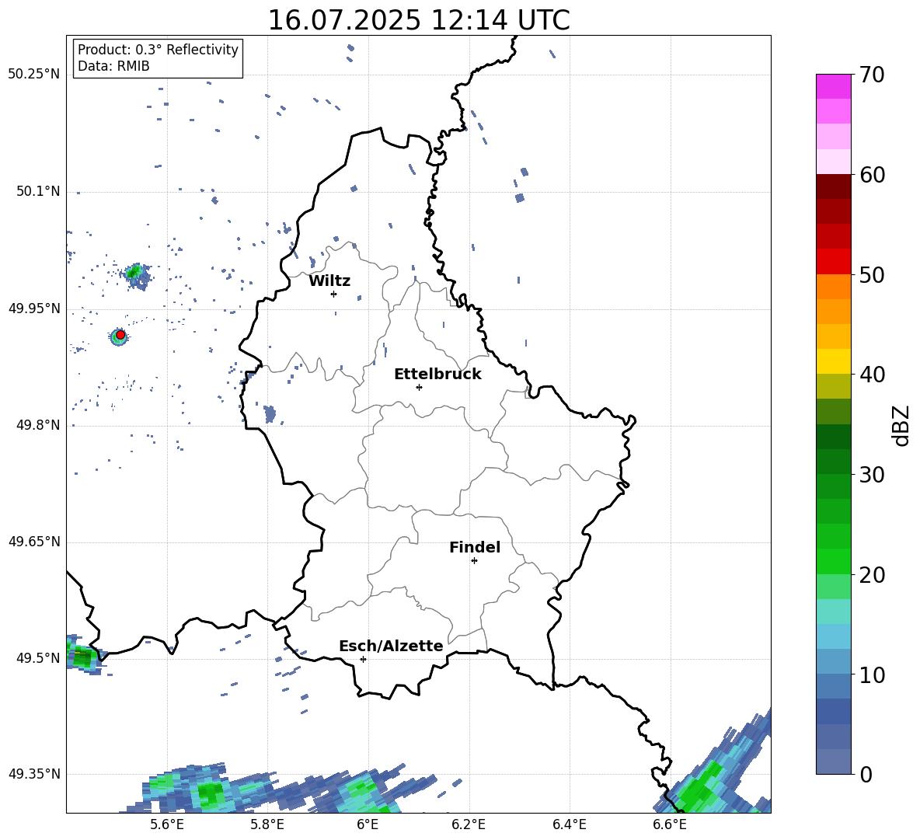Select the Wiltz station cross marker
This screenshot has width=920, height=840.
pyautogui.click(x=334, y=294)
